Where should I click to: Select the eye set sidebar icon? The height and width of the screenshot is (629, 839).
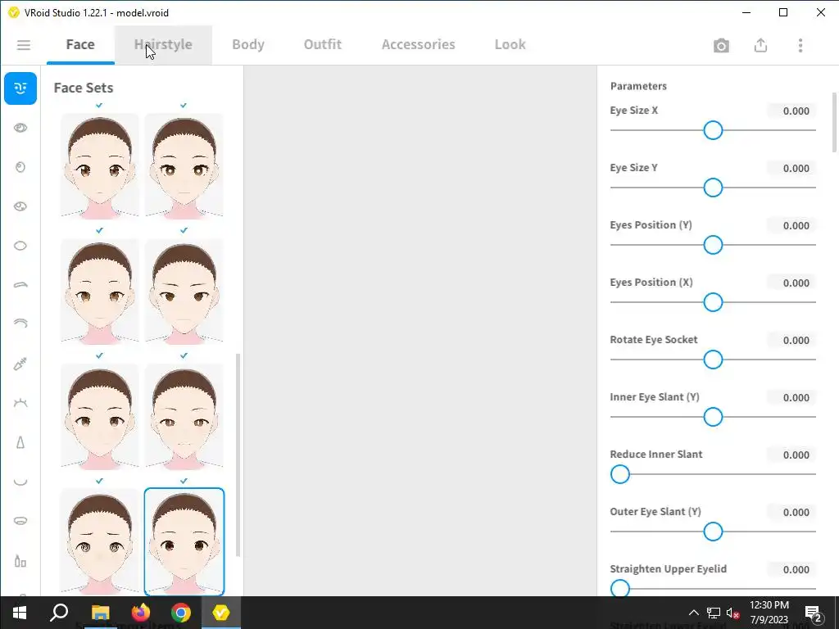coord(20,128)
